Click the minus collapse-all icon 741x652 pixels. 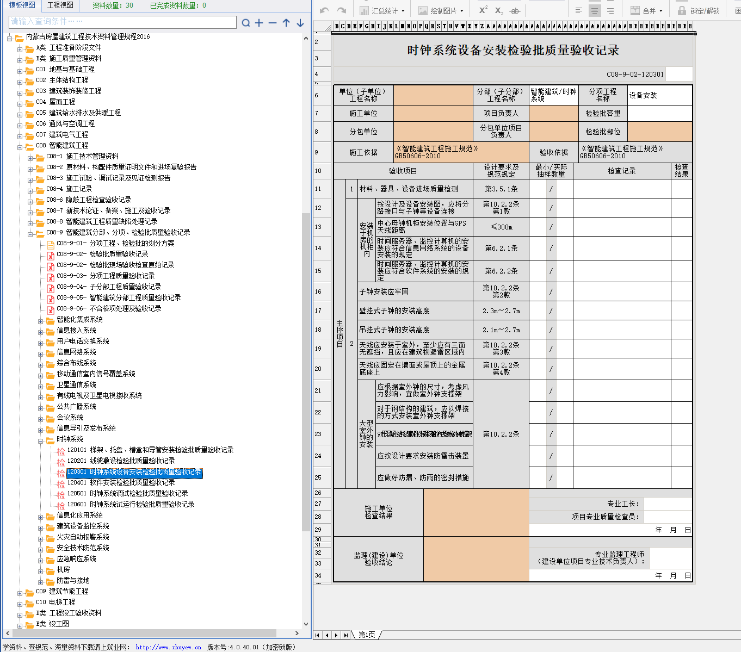click(273, 22)
